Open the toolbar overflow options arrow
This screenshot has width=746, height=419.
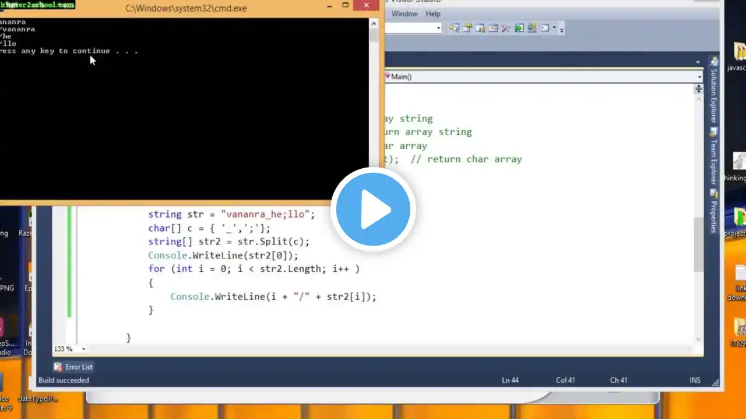tap(561, 29)
